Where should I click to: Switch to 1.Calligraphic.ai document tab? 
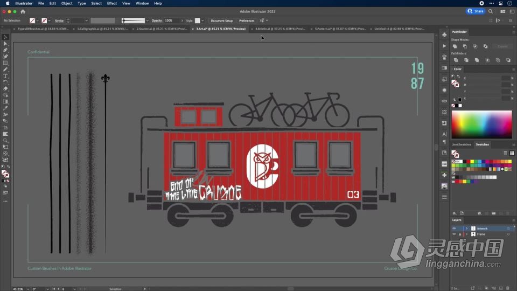102,29
